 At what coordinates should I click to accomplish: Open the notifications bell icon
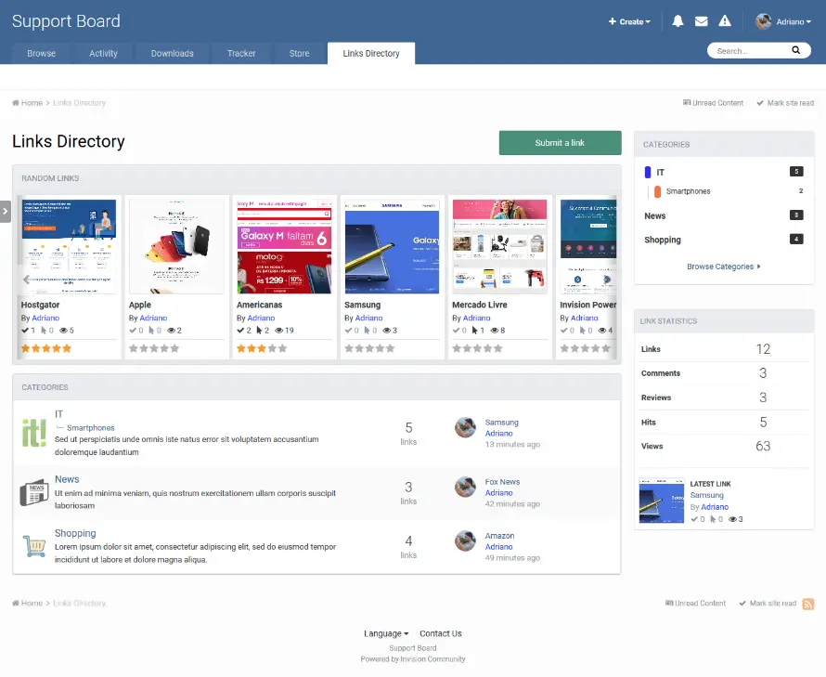coord(678,21)
